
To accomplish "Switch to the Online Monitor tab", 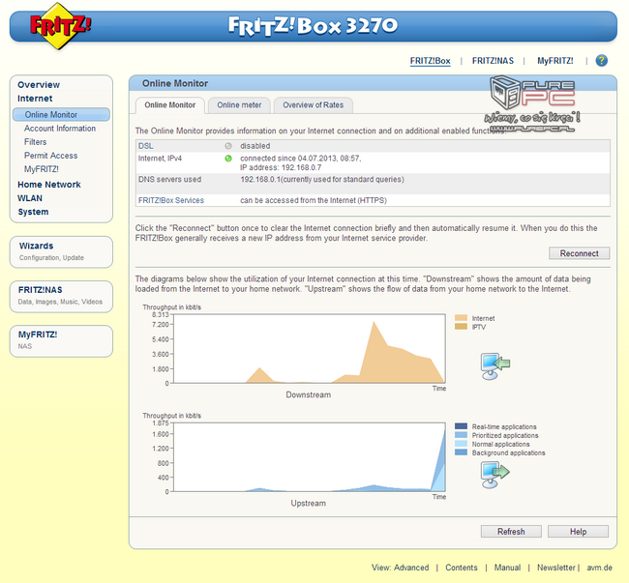I will tap(170, 105).
